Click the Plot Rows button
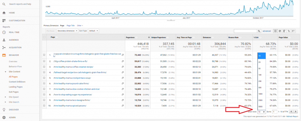Image resolution: width=301 pixels, height=121 pixels. click(51, 31)
